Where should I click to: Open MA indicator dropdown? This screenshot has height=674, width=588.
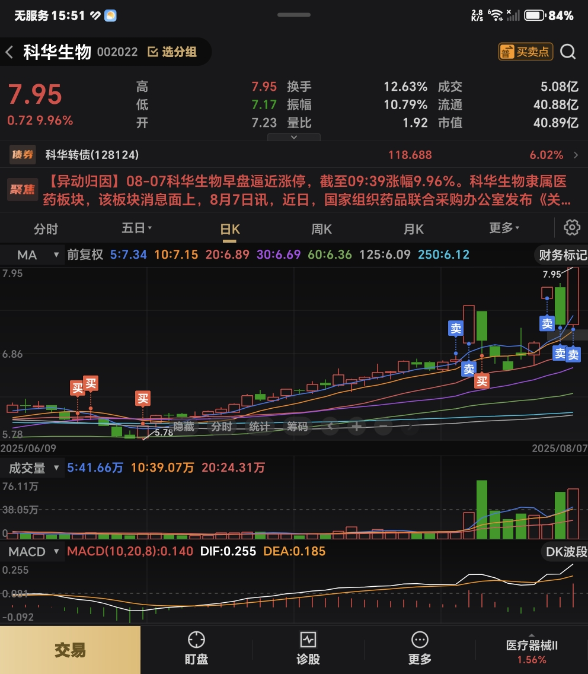[x=32, y=255]
